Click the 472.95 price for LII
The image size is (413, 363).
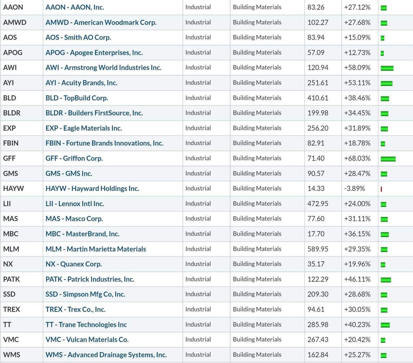[x=318, y=204]
